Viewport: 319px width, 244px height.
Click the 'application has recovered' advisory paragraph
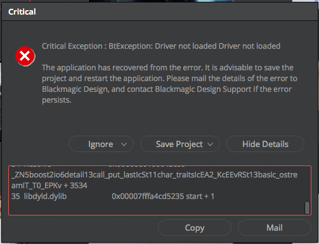(169, 84)
